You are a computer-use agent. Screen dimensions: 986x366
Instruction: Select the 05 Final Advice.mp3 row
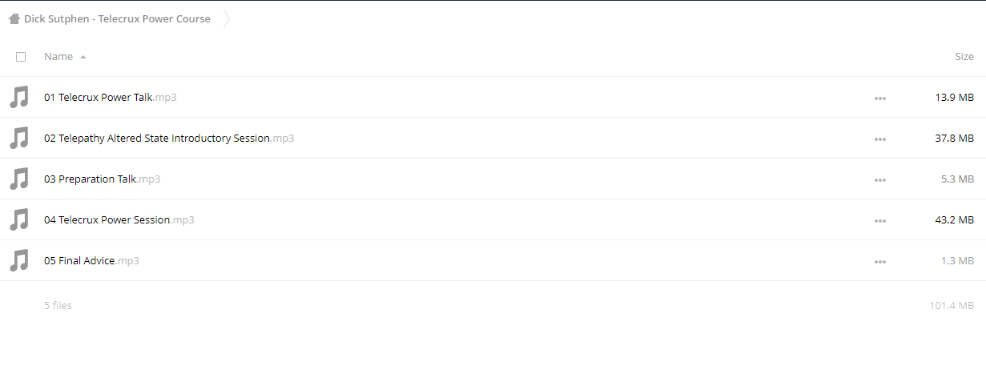pos(493,261)
